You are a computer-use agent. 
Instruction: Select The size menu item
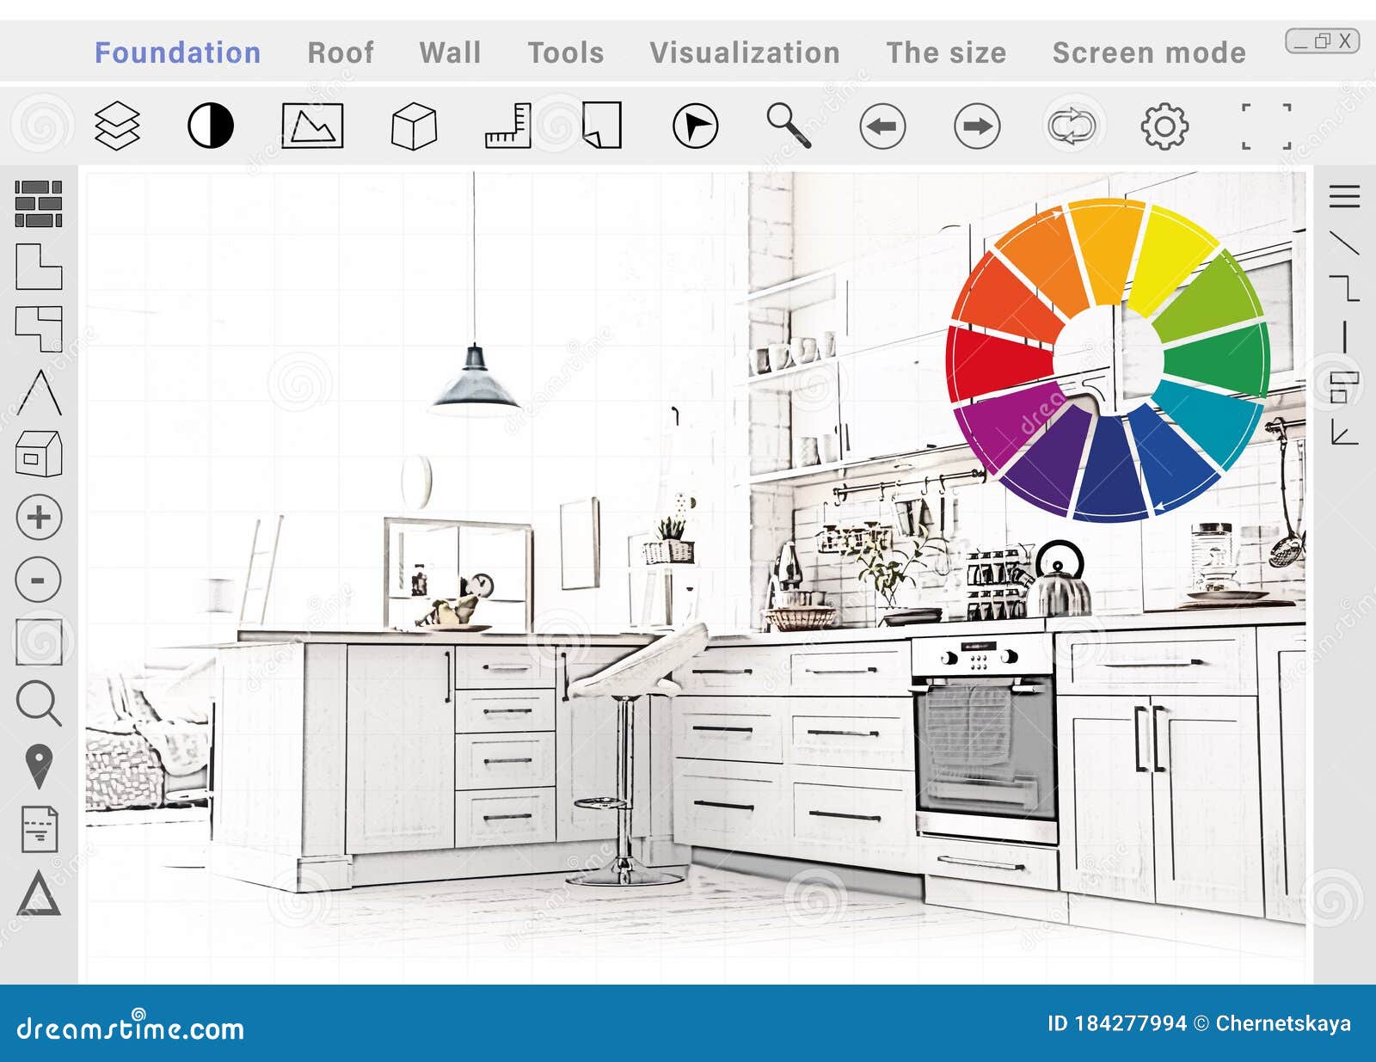click(x=946, y=53)
